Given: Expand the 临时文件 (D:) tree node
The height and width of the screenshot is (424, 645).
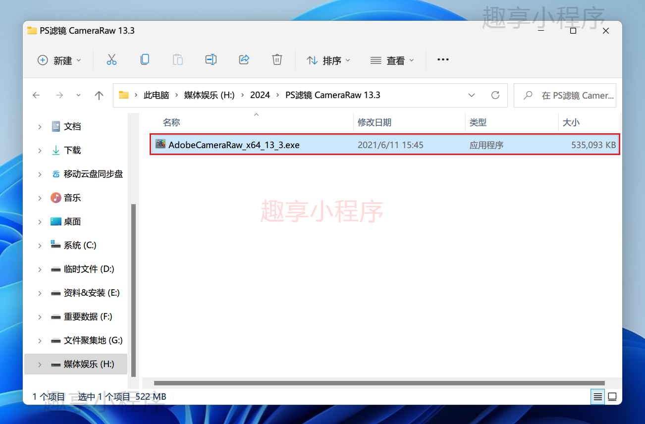Looking at the screenshot, I should pyautogui.click(x=40, y=269).
